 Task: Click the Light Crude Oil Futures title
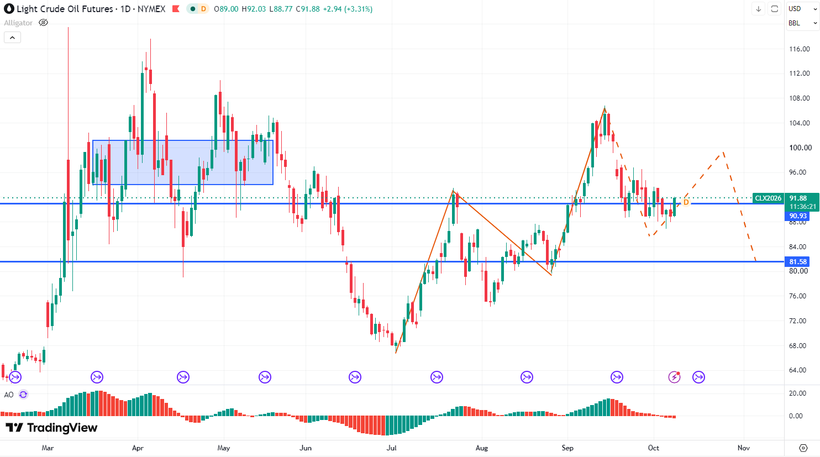65,9
